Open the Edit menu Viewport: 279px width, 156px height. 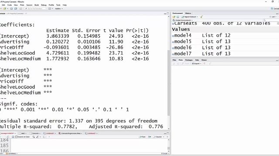pos(3,5)
